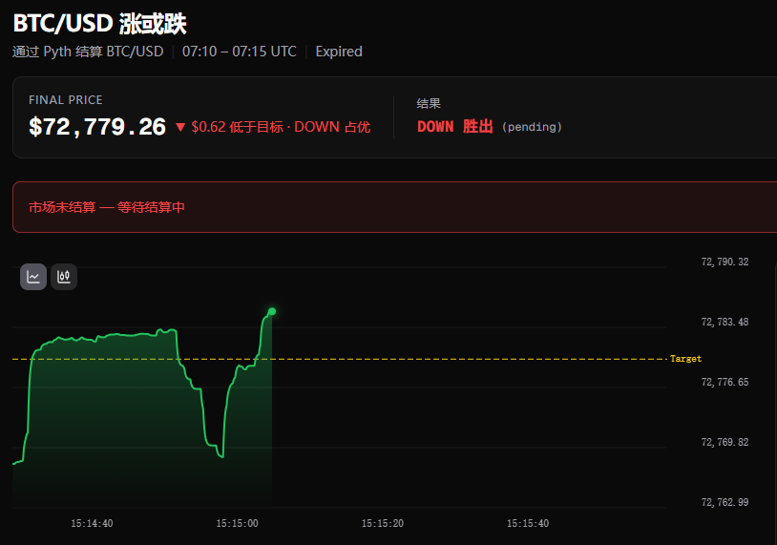777x545 pixels.
Task: Click the BTC/USD 涨或跌 heading
Action: point(99,23)
